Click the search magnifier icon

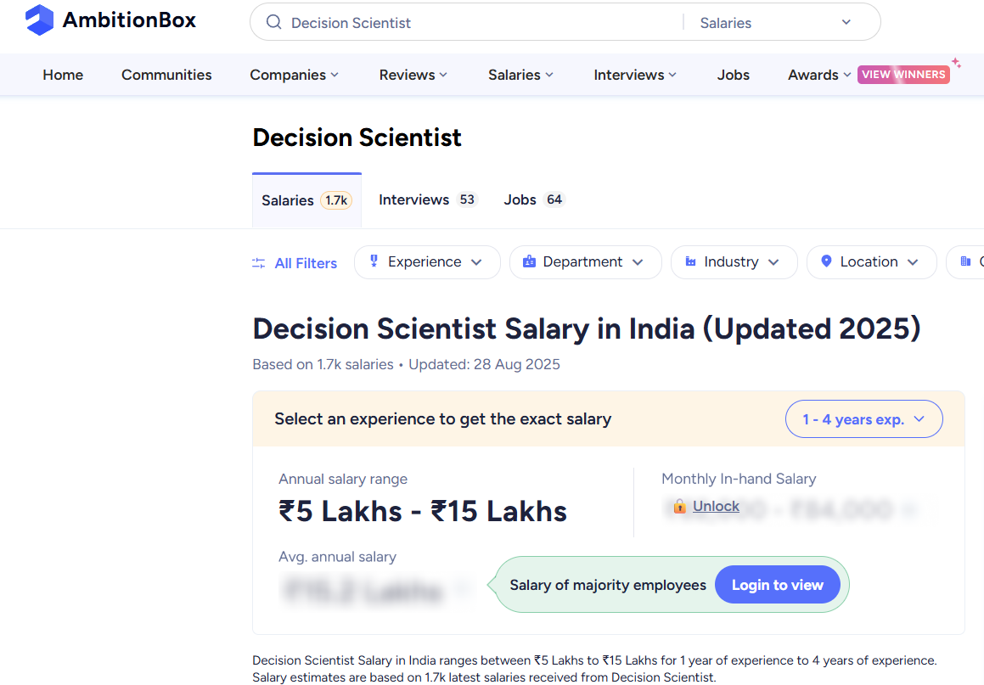pos(273,23)
